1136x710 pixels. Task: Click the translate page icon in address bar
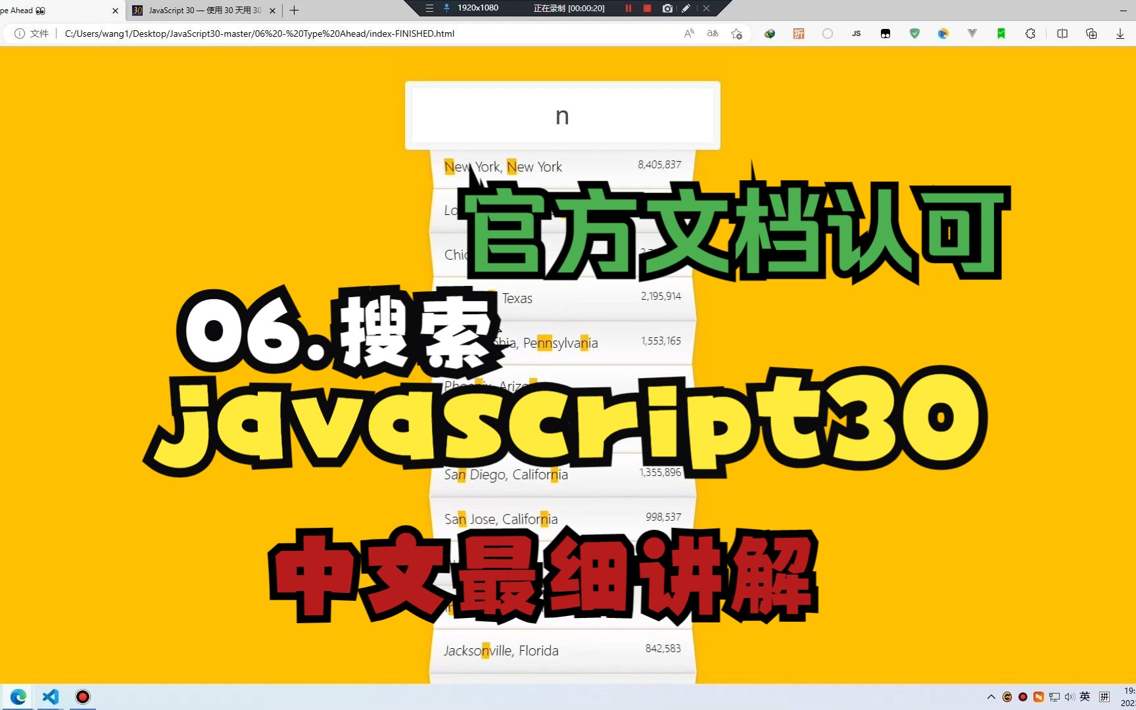tap(713, 34)
